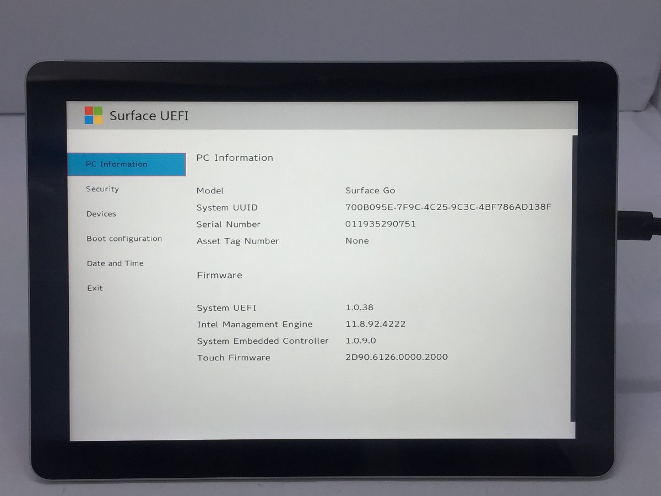Open the Devices section
This screenshot has width=661, height=496.
click(x=101, y=214)
